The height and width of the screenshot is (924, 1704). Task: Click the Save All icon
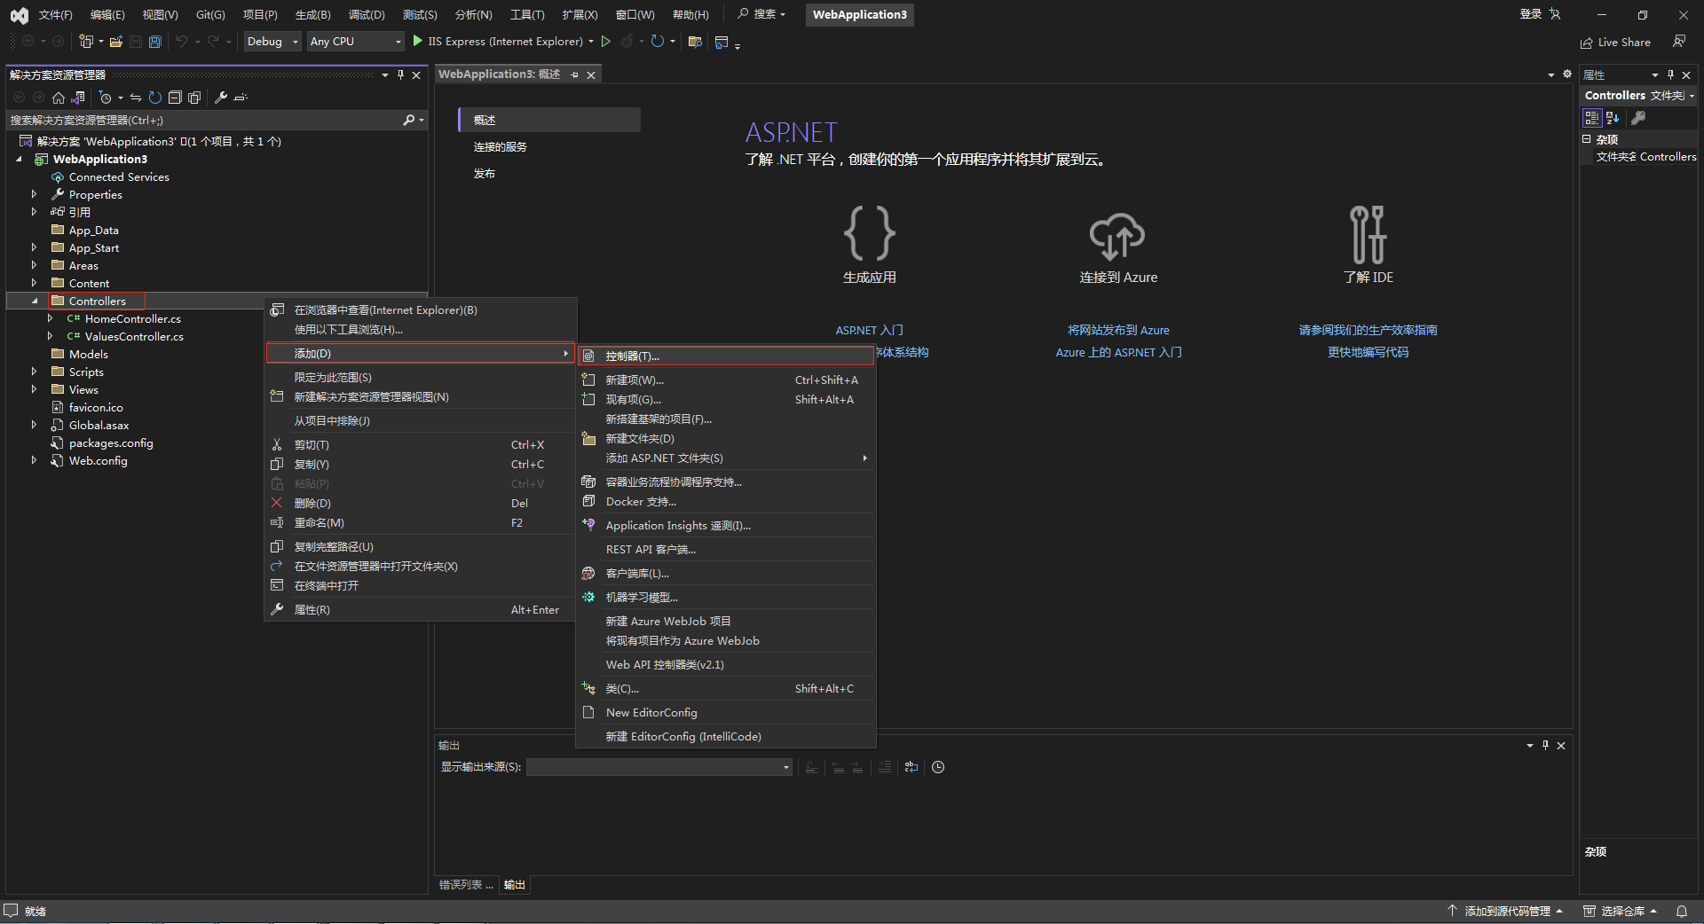pos(155,42)
